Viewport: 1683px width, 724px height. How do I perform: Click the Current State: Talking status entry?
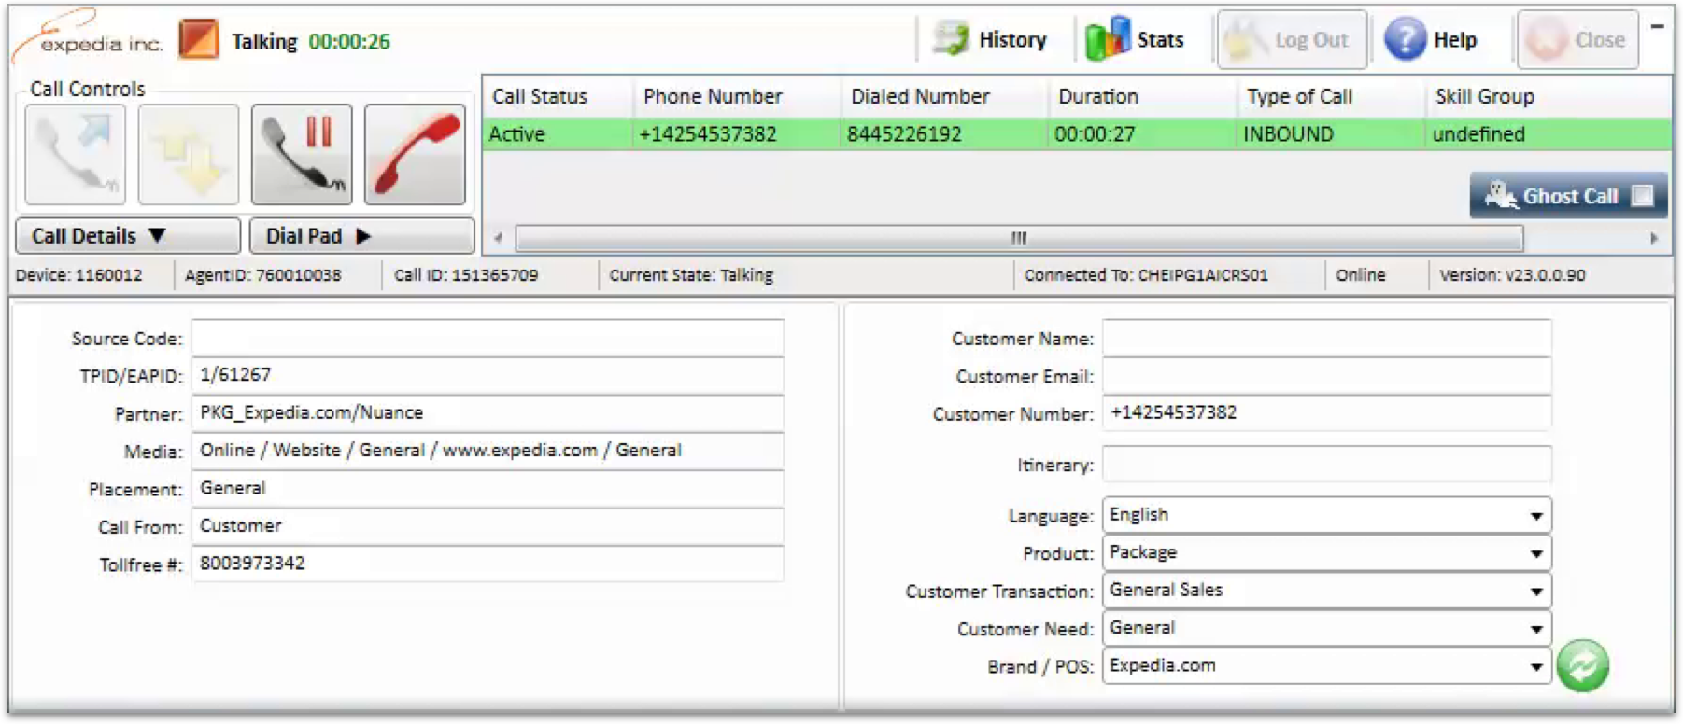click(691, 275)
